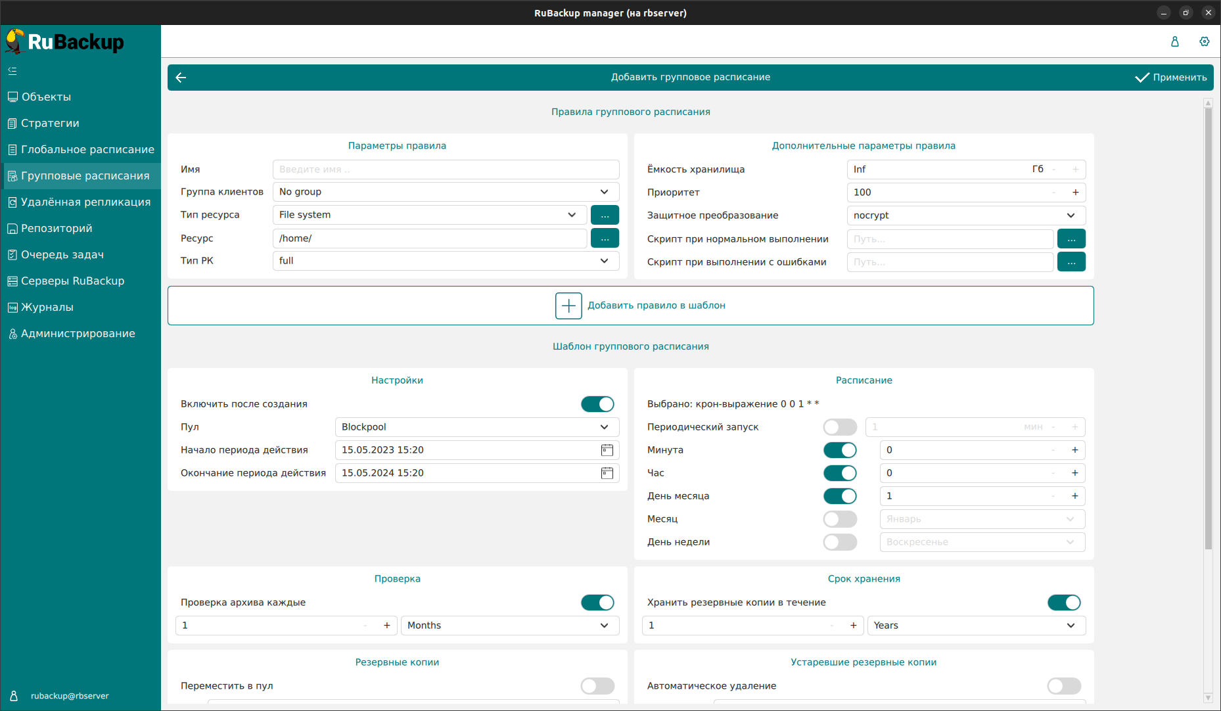
Task: Open Очередь задач from the sidebar
Action: tap(62, 255)
